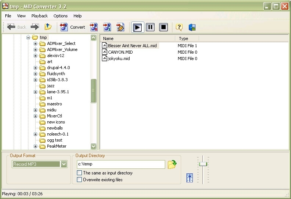291x199 pixels.
Task: Click the Back arrow icon
Action: tap(11, 27)
